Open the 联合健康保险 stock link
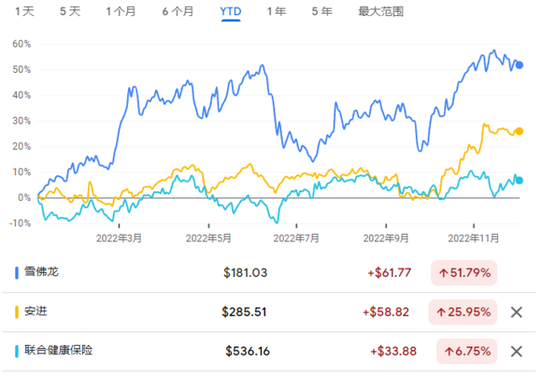The image size is (542, 377). [58, 350]
